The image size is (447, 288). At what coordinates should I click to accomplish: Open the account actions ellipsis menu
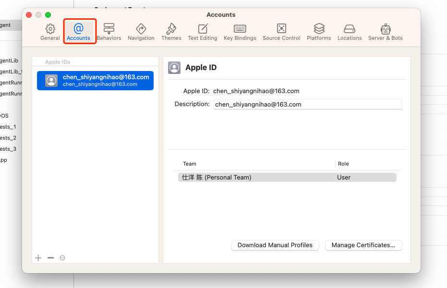click(x=62, y=258)
